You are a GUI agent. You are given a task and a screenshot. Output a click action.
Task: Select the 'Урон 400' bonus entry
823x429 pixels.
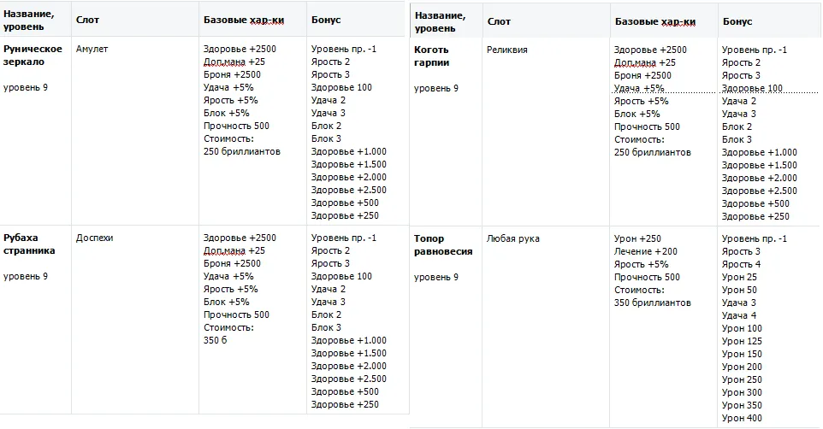(x=742, y=419)
